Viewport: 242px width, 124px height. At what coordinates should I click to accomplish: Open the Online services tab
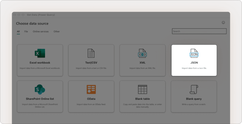[x=41, y=32]
